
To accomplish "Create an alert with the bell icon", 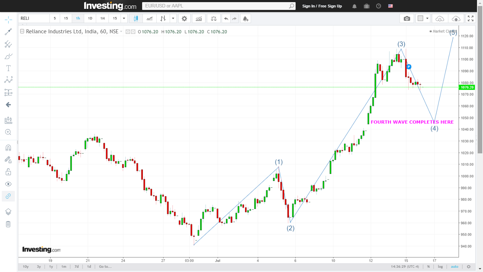I will [245, 18].
